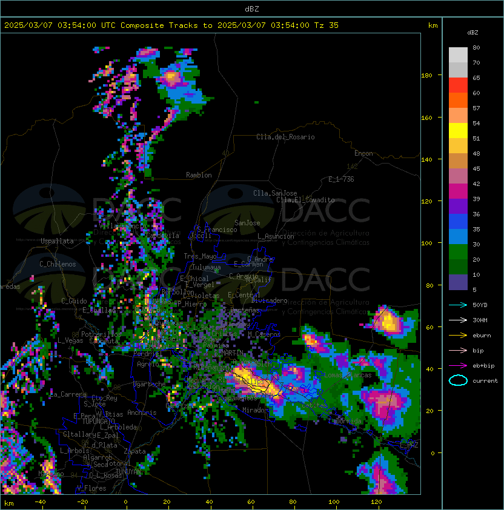The height and width of the screenshot is (510, 504).
Task: Click the L_Dormida place label
Action: [345, 421]
